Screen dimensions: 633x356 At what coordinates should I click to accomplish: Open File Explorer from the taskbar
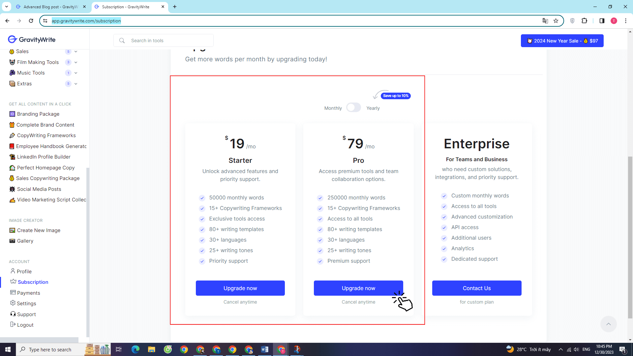[x=151, y=349]
